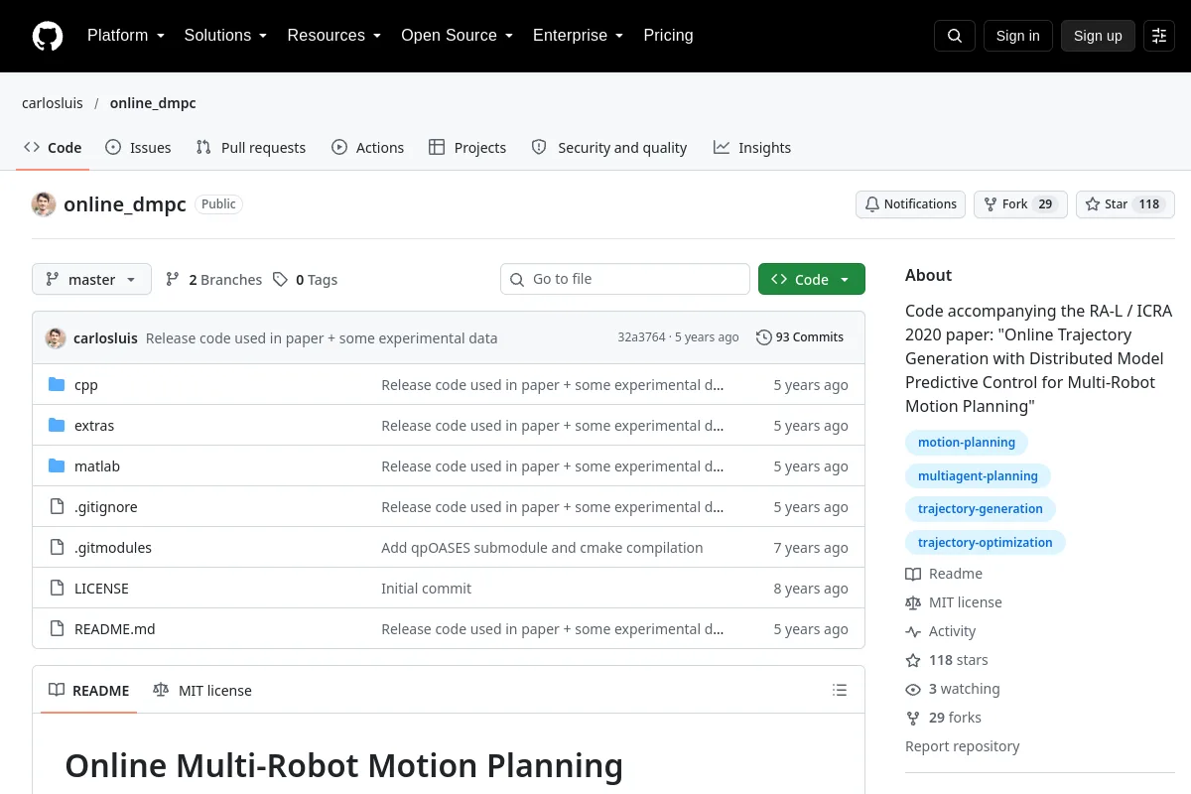
Task: Click commit author avatar in commit bar
Action: point(56,337)
